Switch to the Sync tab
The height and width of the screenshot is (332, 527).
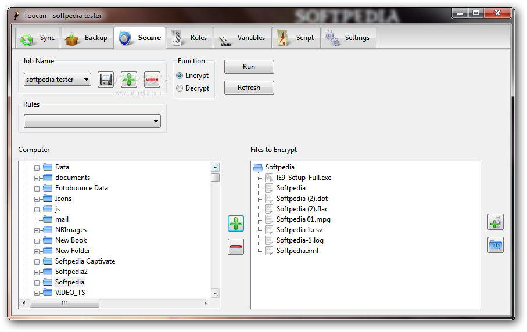click(x=38, y=38)
